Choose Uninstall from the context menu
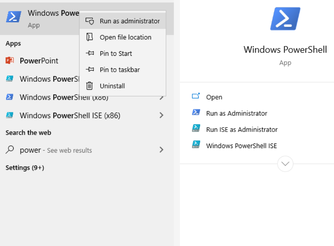 point(123,86)
